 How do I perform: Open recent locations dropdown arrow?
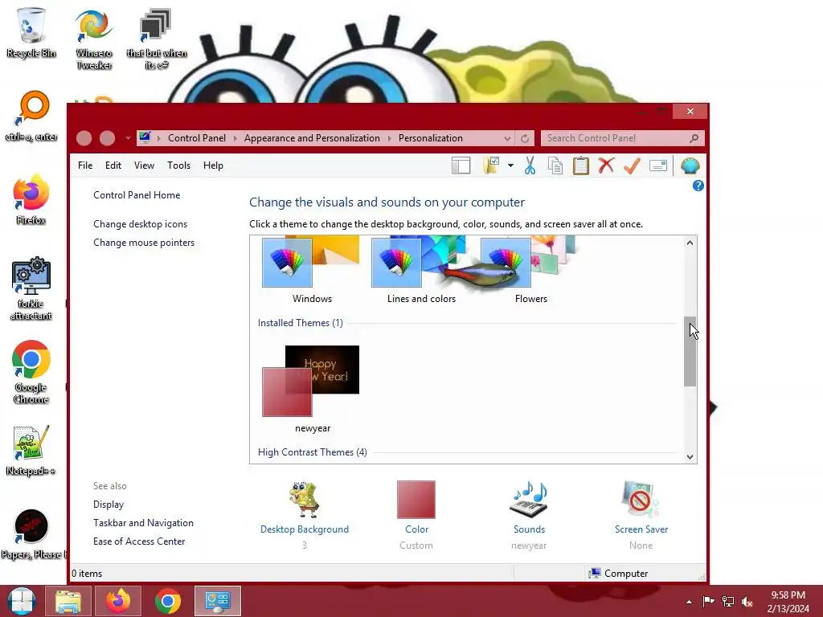(128, 138)
